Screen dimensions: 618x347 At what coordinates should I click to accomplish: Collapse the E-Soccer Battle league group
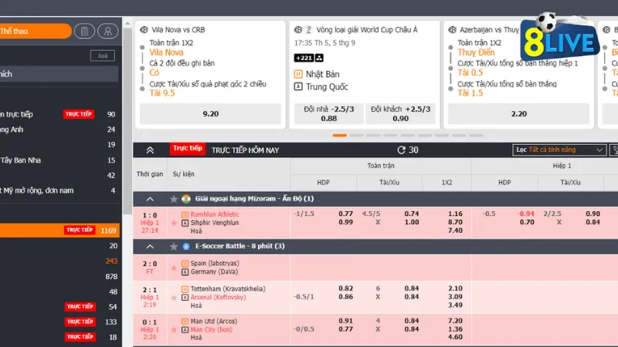148,246
